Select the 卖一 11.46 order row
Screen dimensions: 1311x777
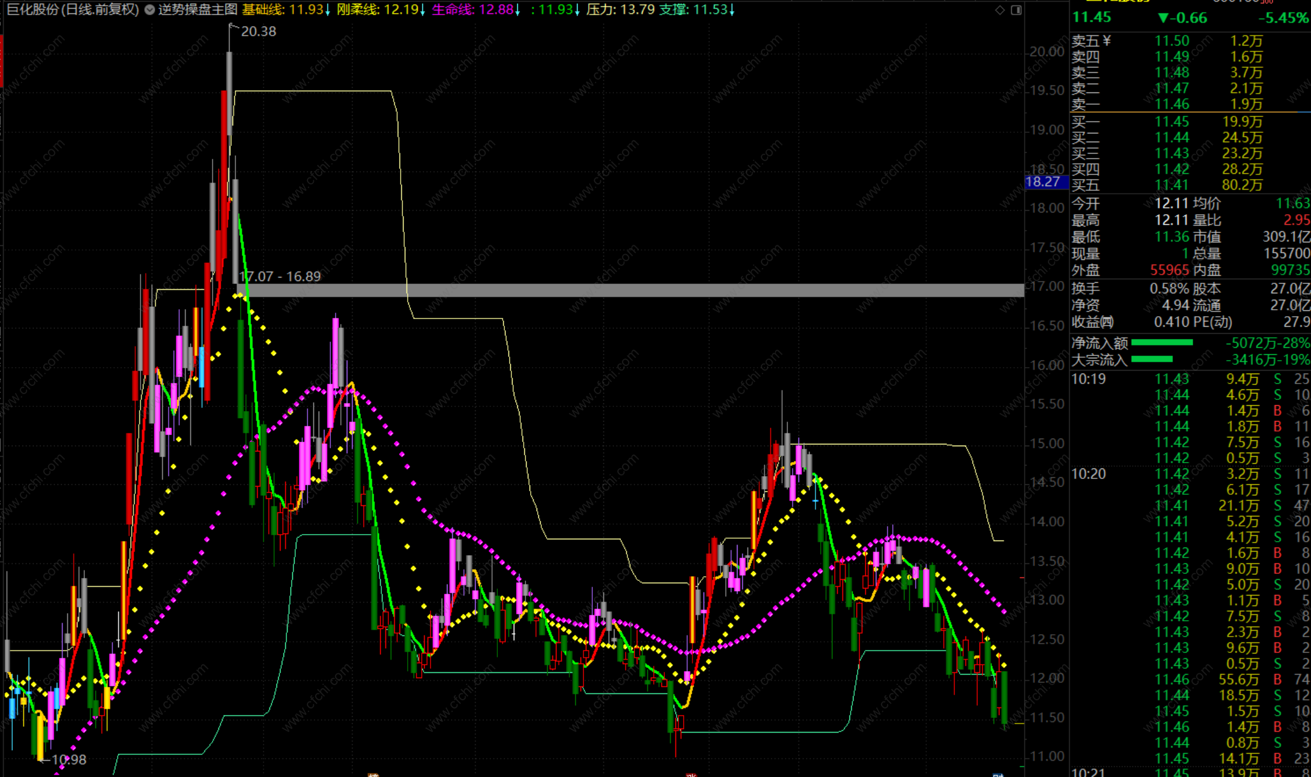pyautogui.click(x=1172, y=104)
